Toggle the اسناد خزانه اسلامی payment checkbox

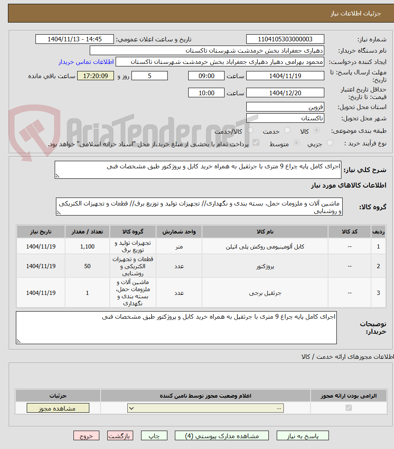(256, 142)
